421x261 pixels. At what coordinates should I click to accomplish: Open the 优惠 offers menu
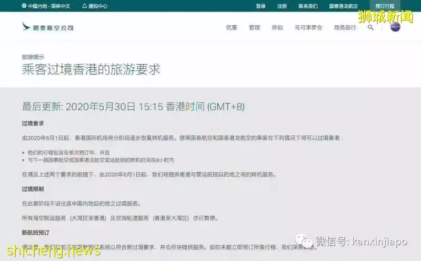tap(232, 27)
